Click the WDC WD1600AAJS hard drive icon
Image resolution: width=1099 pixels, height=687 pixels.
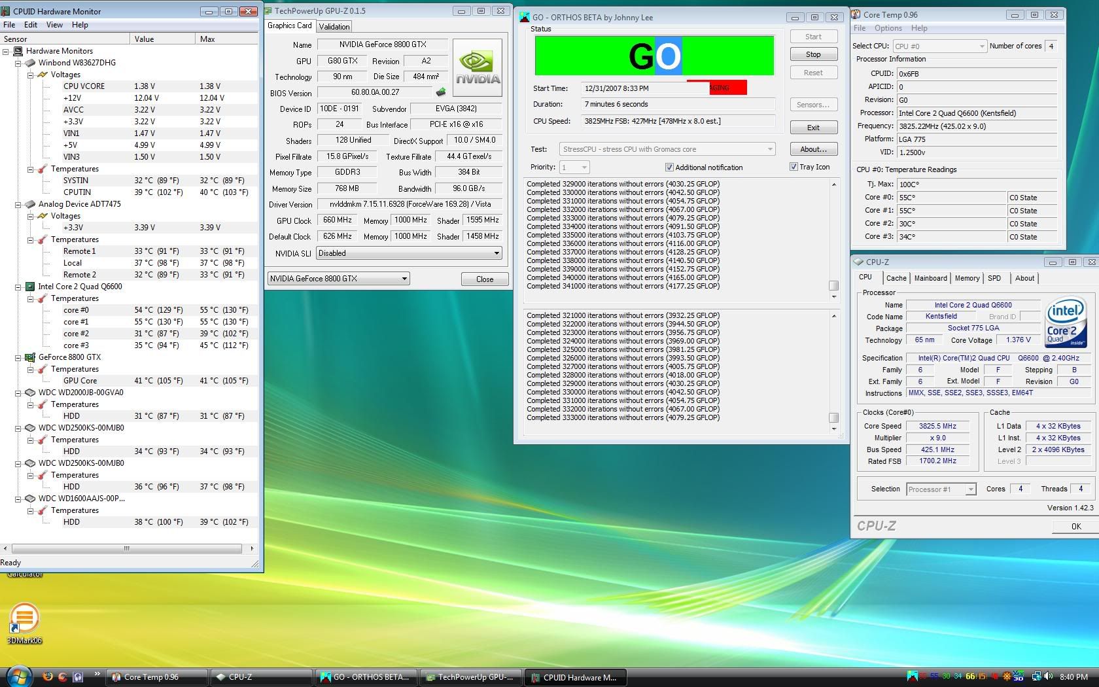30,499
